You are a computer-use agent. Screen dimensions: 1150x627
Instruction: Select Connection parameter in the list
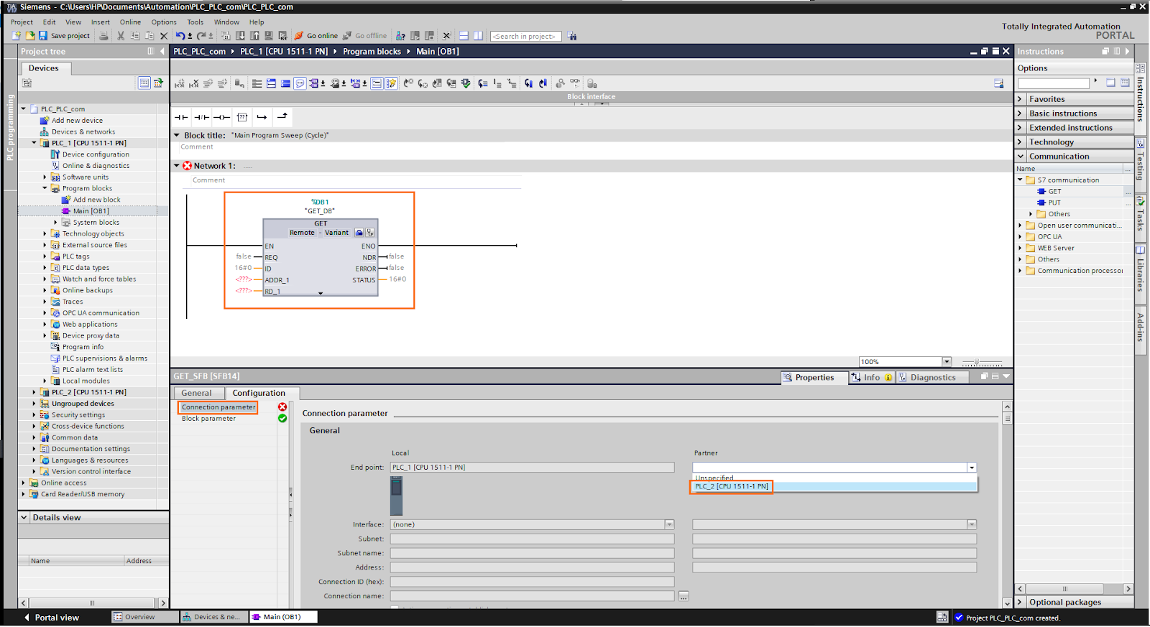[218, 407]
